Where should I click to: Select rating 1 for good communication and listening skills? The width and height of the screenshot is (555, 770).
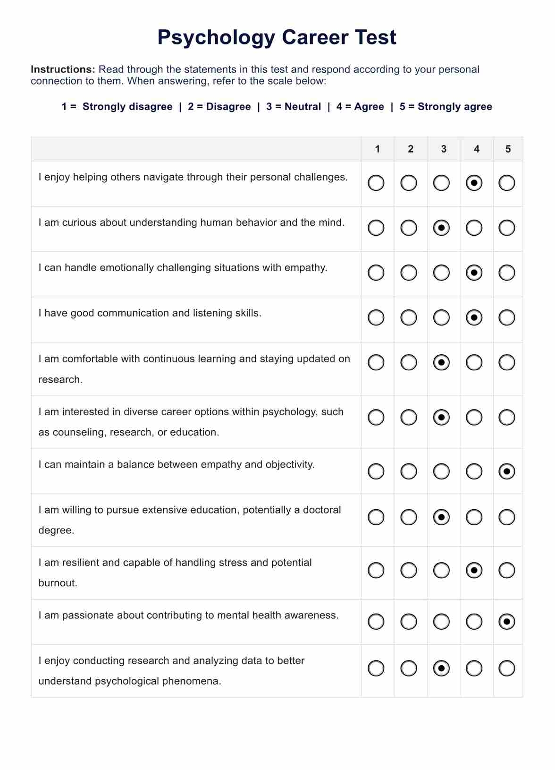(x=376, y=317)
